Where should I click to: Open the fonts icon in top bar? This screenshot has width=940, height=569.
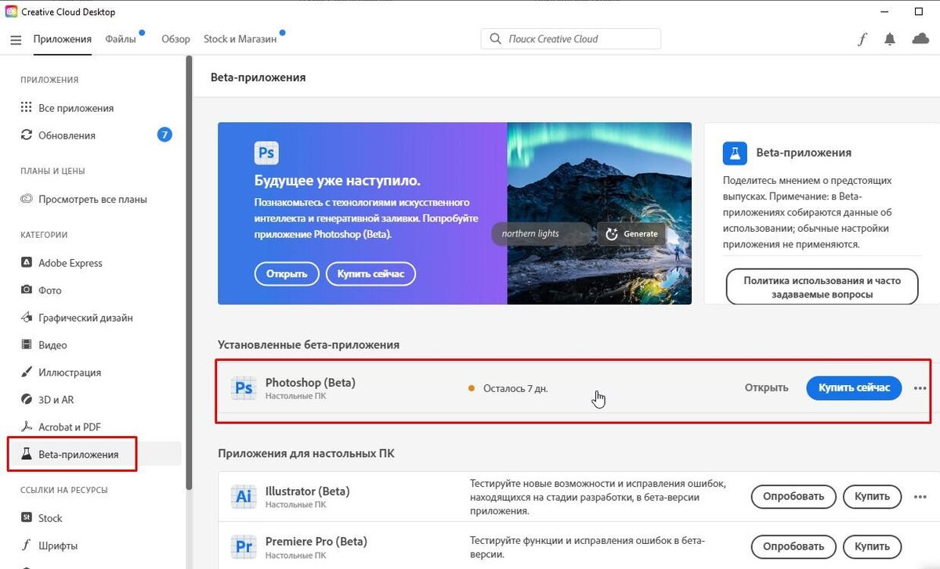[862, 39]
